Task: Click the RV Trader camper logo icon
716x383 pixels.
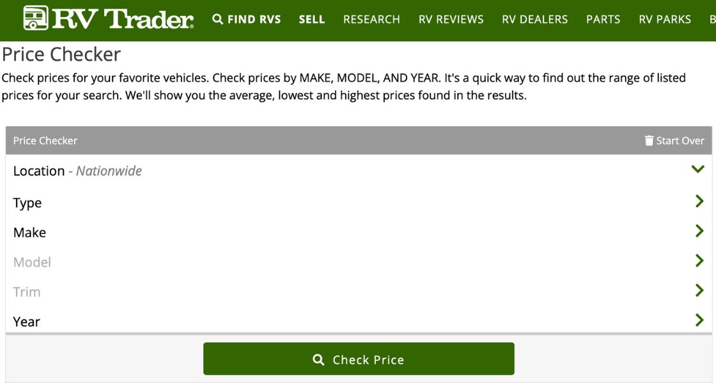Action: click(36, 19)
